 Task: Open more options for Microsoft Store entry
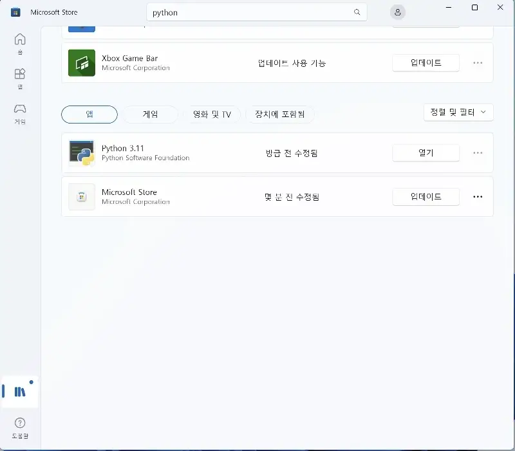pos(477,197)
